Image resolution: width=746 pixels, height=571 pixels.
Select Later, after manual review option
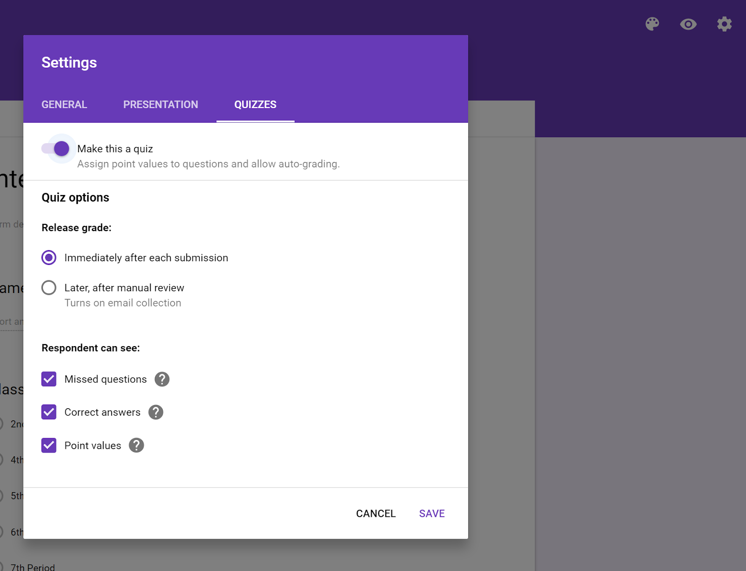coord(48,287)
